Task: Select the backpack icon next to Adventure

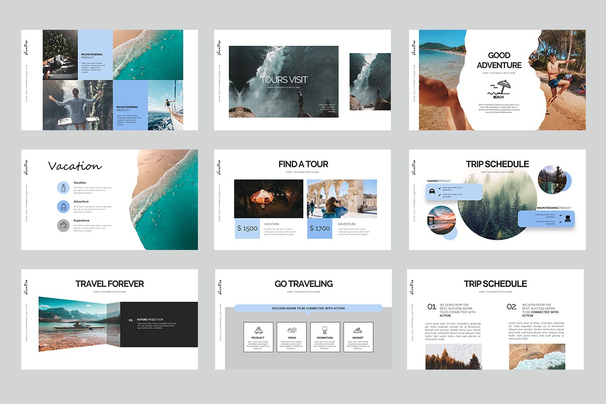Action: tap(64, 207)
